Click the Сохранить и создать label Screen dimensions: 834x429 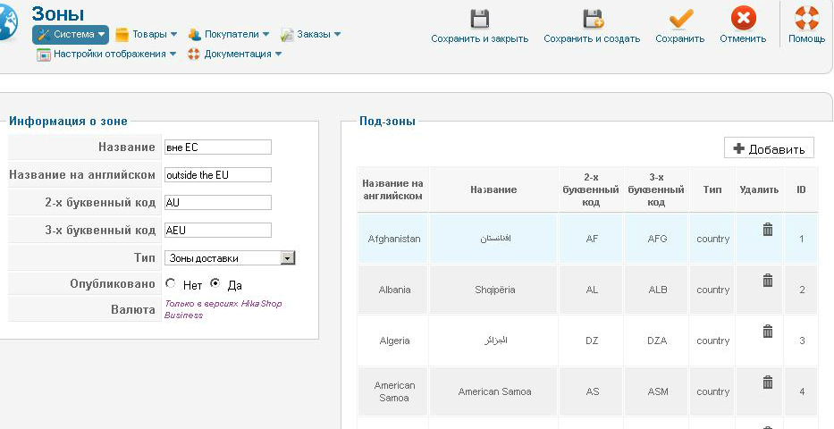pos(592,38)
